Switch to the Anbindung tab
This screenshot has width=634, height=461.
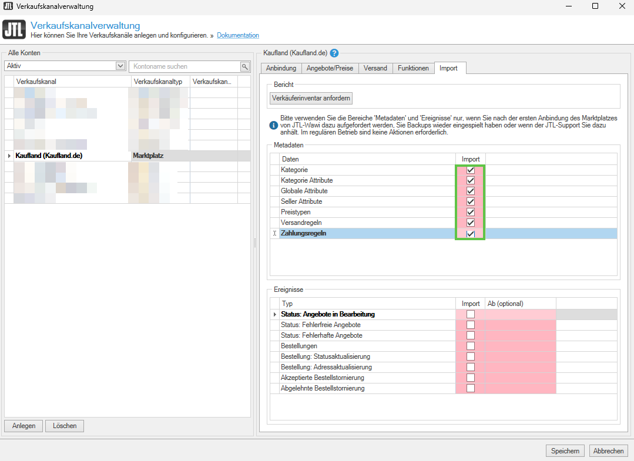(281, 68)
